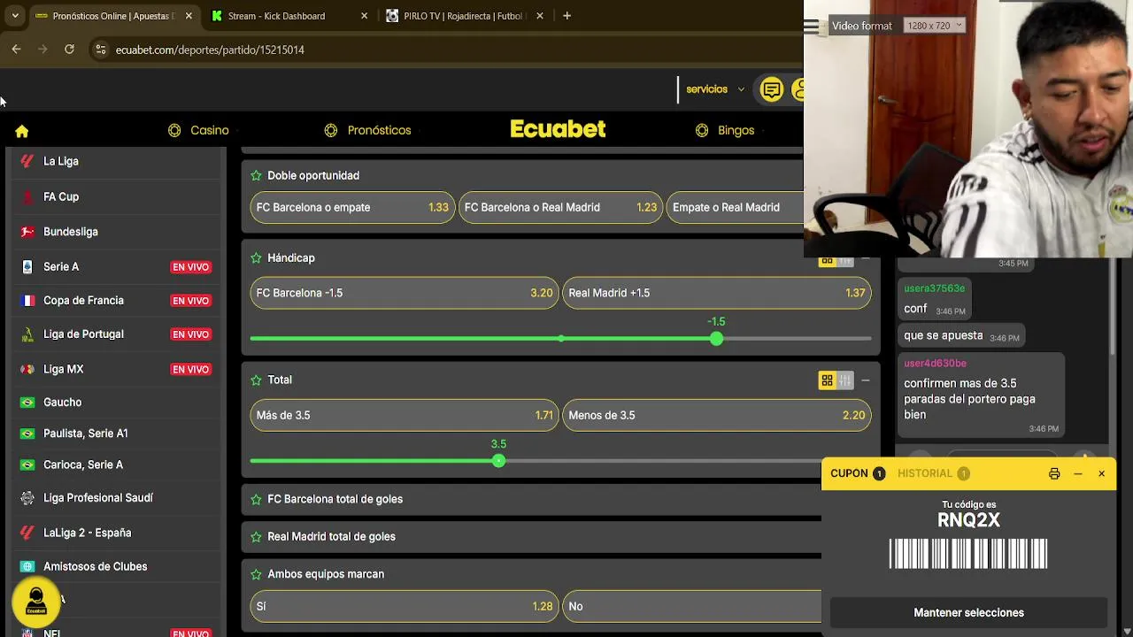1133x637 pixels.
Task: Favorite the Hándicap market star
Action: (x=256, y=258)
